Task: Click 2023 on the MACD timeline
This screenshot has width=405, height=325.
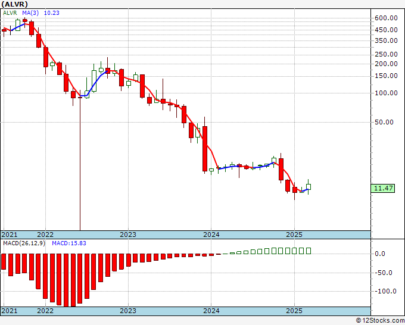Action: click(128, 311)
